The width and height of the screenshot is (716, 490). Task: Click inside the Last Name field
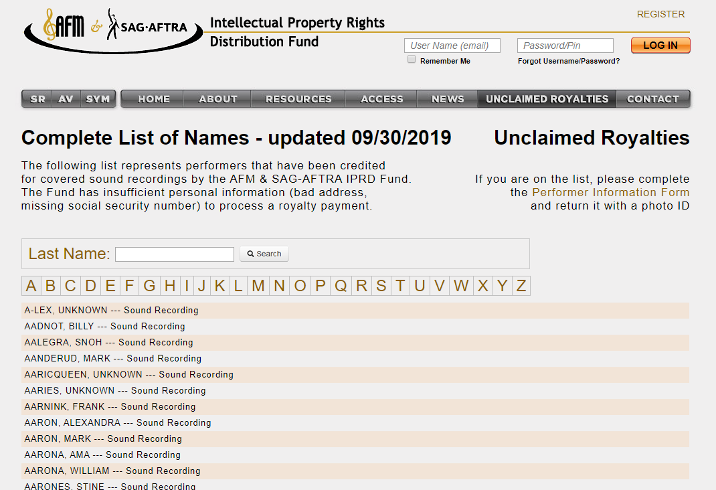pyautogui.click(x=174, y=254)
